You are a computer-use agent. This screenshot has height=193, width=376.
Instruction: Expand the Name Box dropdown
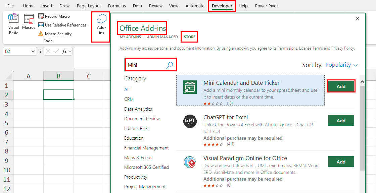tap(33, 51)
